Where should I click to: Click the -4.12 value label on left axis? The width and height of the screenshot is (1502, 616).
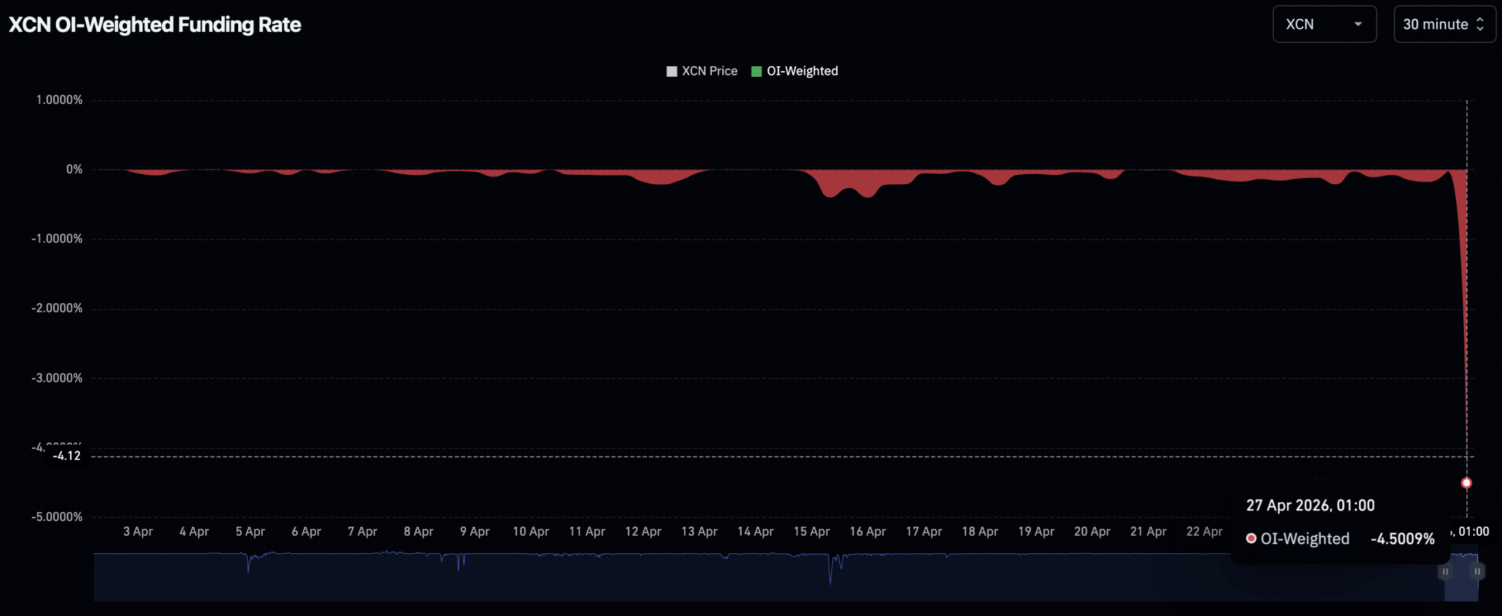tap(66, 455)
